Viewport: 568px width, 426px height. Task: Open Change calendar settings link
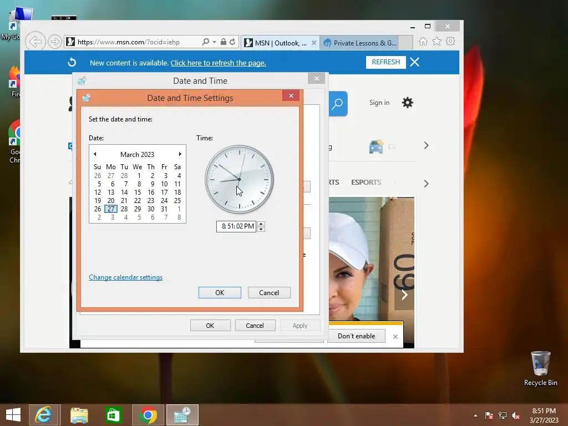[125, 277]
